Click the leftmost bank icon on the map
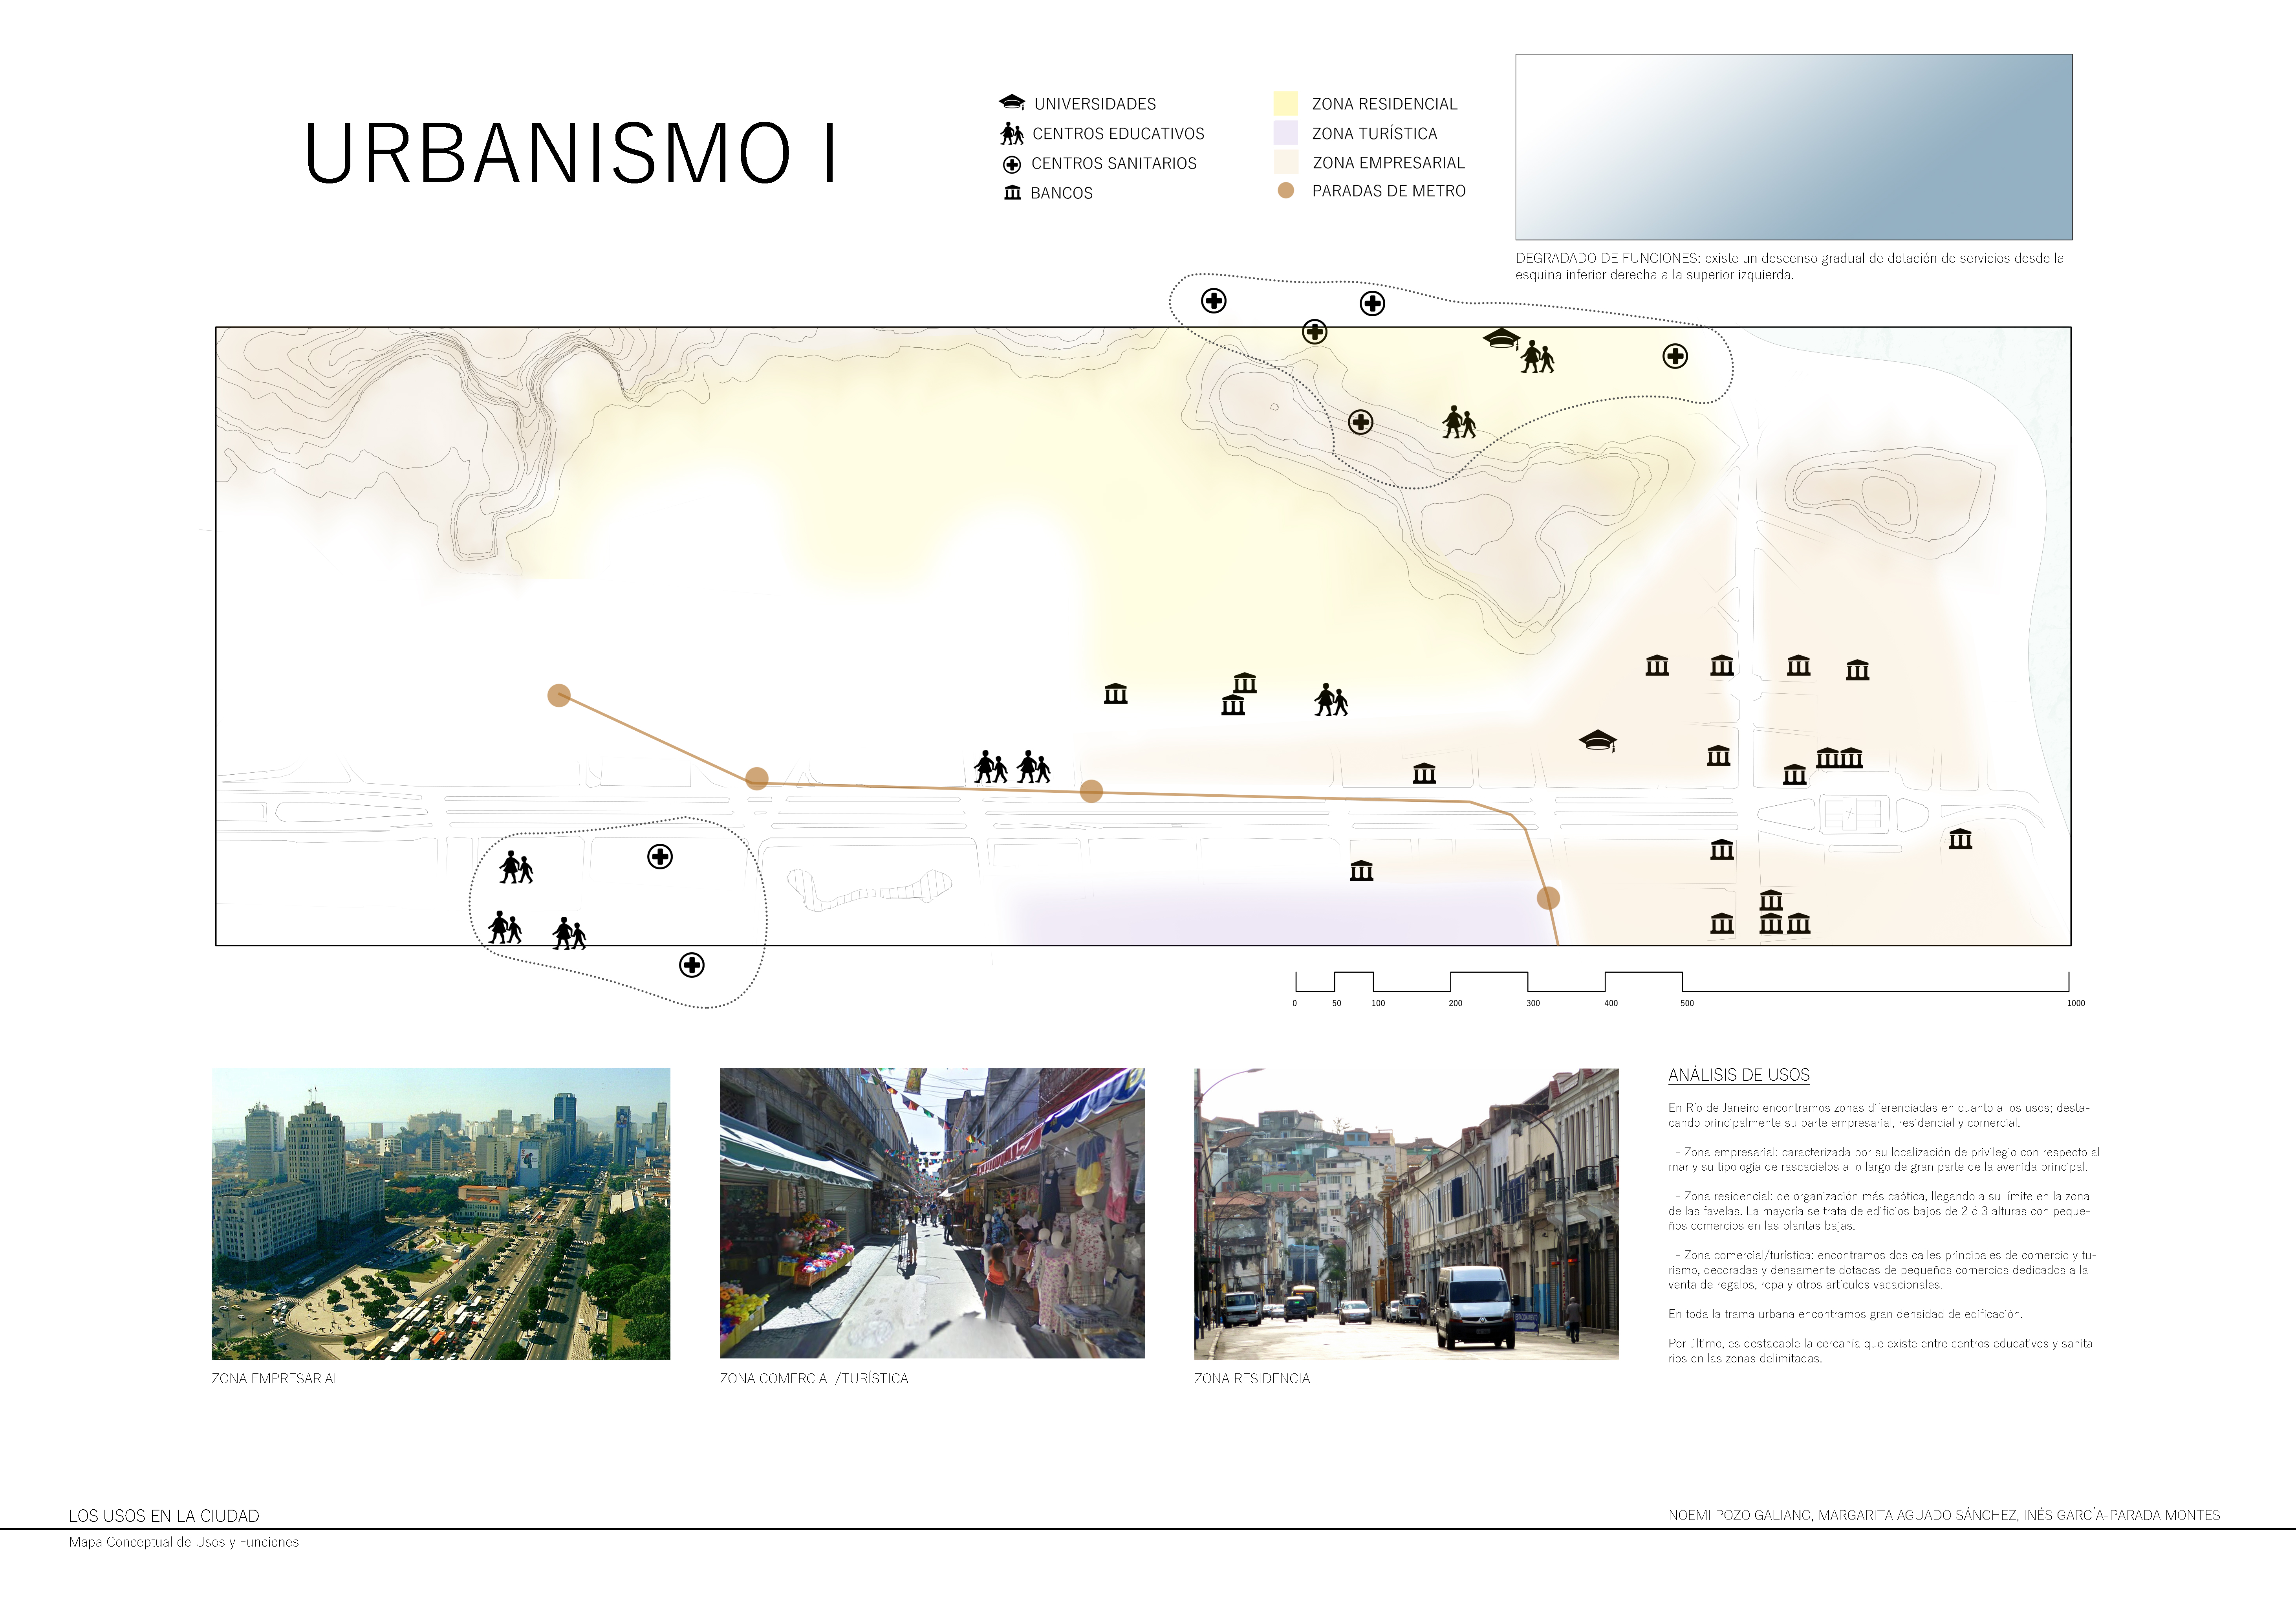Viewport: 2296px width, 1624px height. pyautogui.click(x=1116, y=693)
